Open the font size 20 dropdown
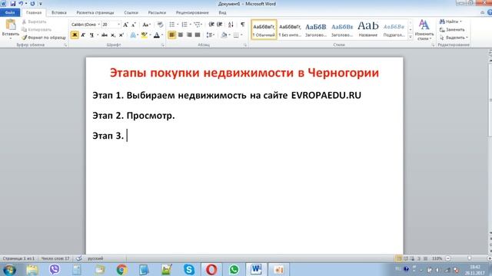The image size is (492, 276). 118,25
